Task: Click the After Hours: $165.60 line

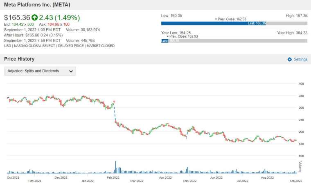Action: coord(33,35)
